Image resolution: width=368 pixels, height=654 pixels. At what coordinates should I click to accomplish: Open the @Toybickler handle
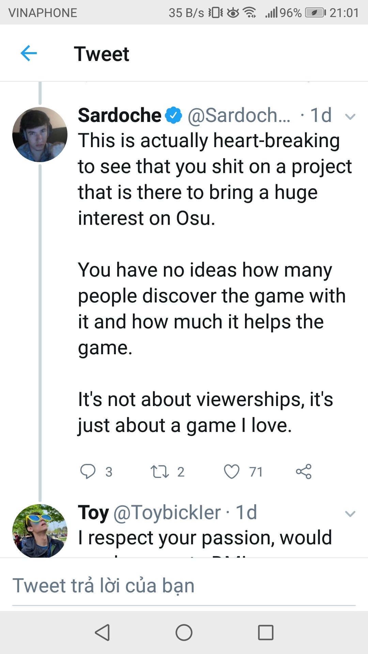pos(167,512)
